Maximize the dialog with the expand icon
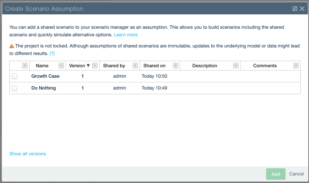This screenshot has height=183, width=309. pyautogui.click(x=295, y=9)
